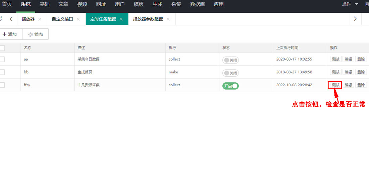
Task: Click 编辑 button for the aa task
Action: [348, 59]
